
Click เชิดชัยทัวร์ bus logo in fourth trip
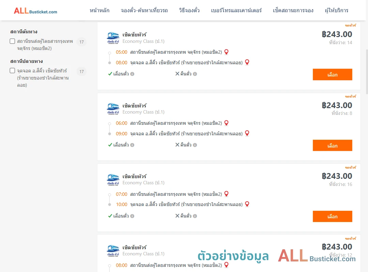click(x=113, y=251)
